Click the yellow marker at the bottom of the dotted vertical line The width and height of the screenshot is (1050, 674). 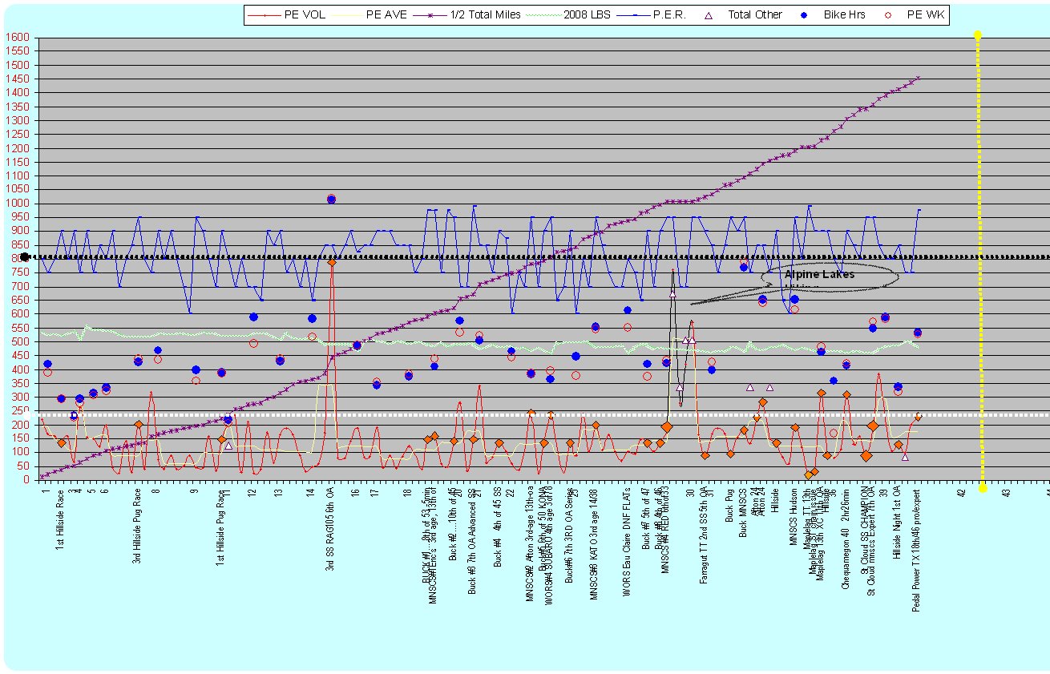[983, 487]
